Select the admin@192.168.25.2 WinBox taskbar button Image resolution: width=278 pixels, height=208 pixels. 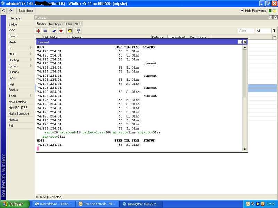(141, 204)
